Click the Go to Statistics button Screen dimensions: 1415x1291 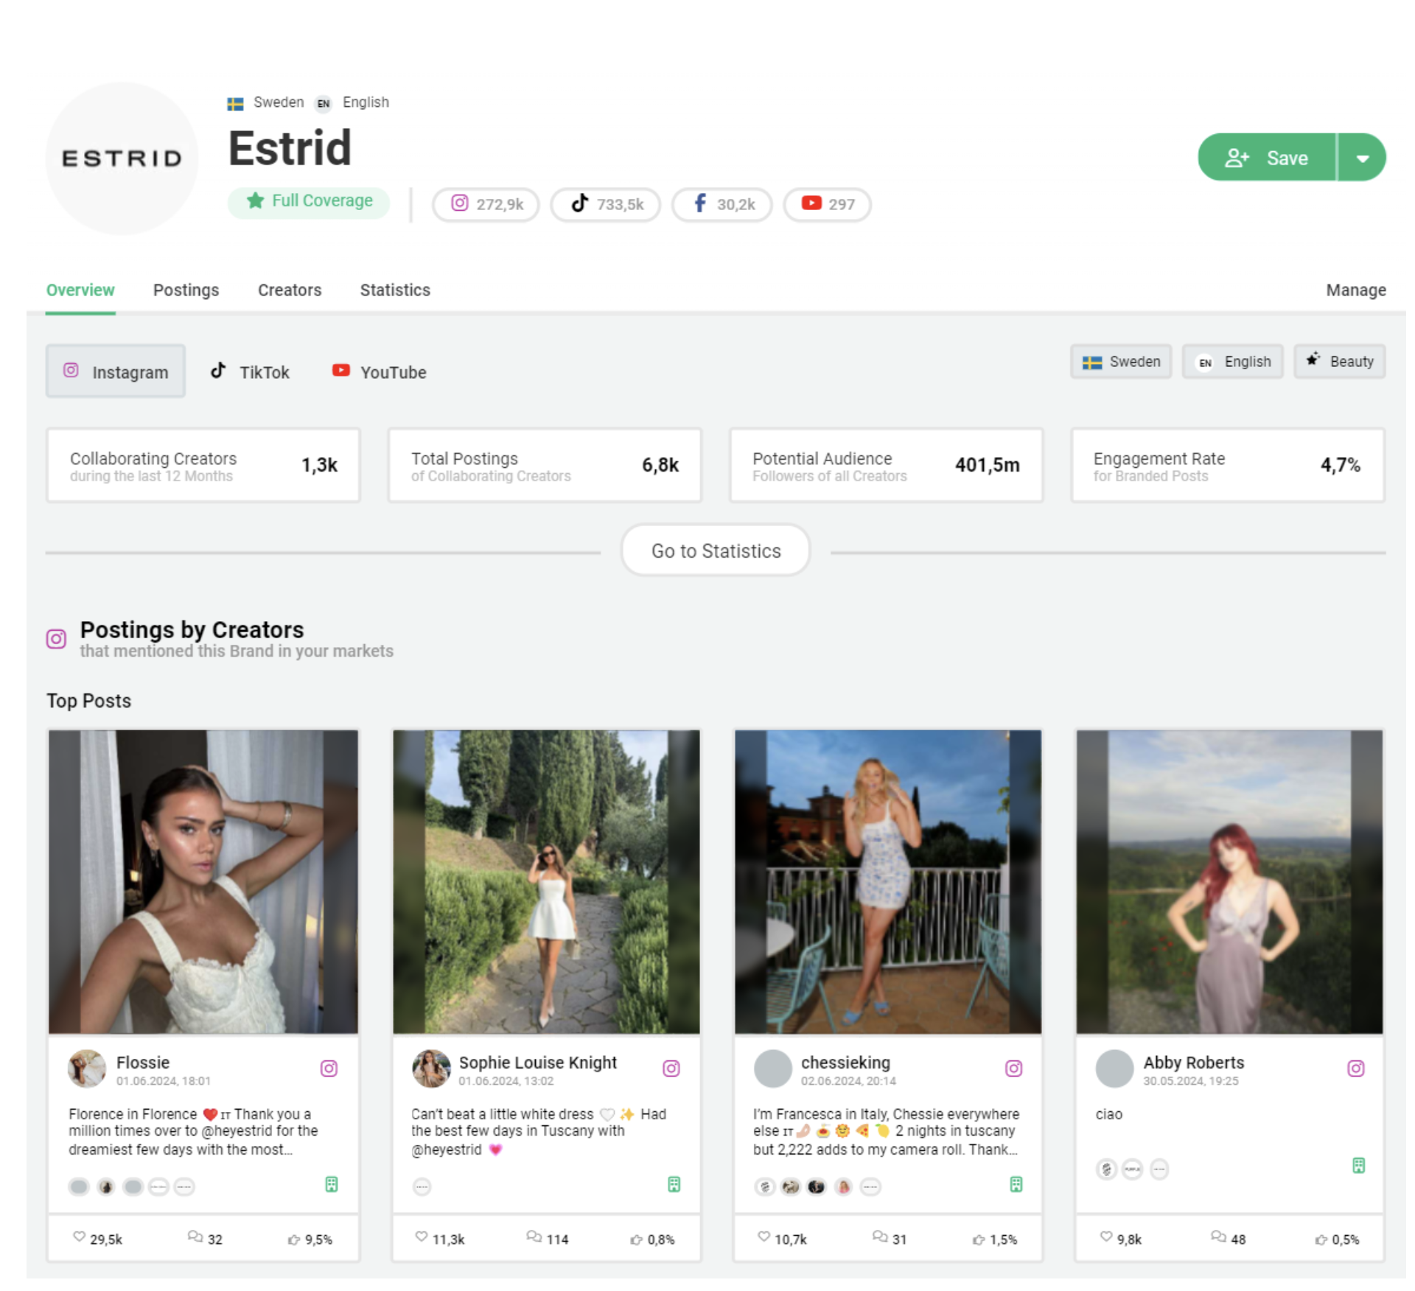(x=716, y=551)
